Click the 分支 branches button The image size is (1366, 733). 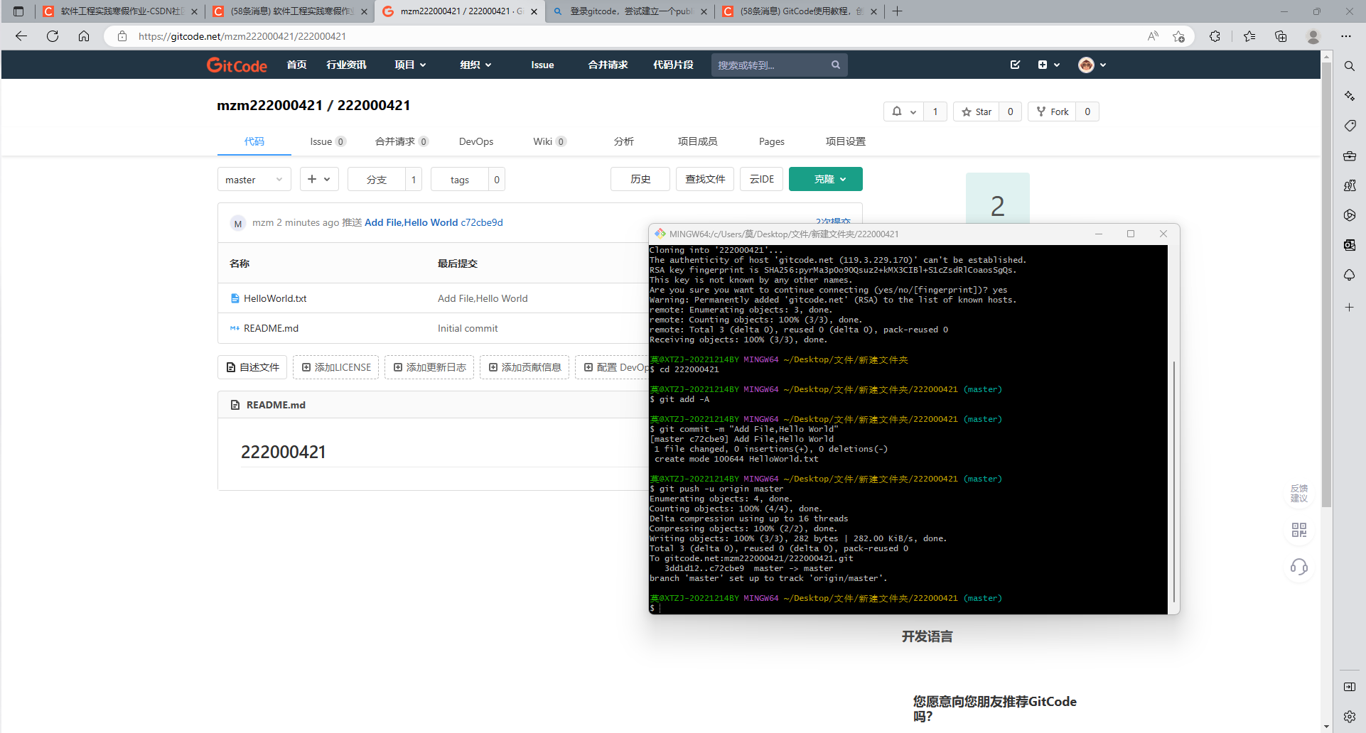pos(377,180)
